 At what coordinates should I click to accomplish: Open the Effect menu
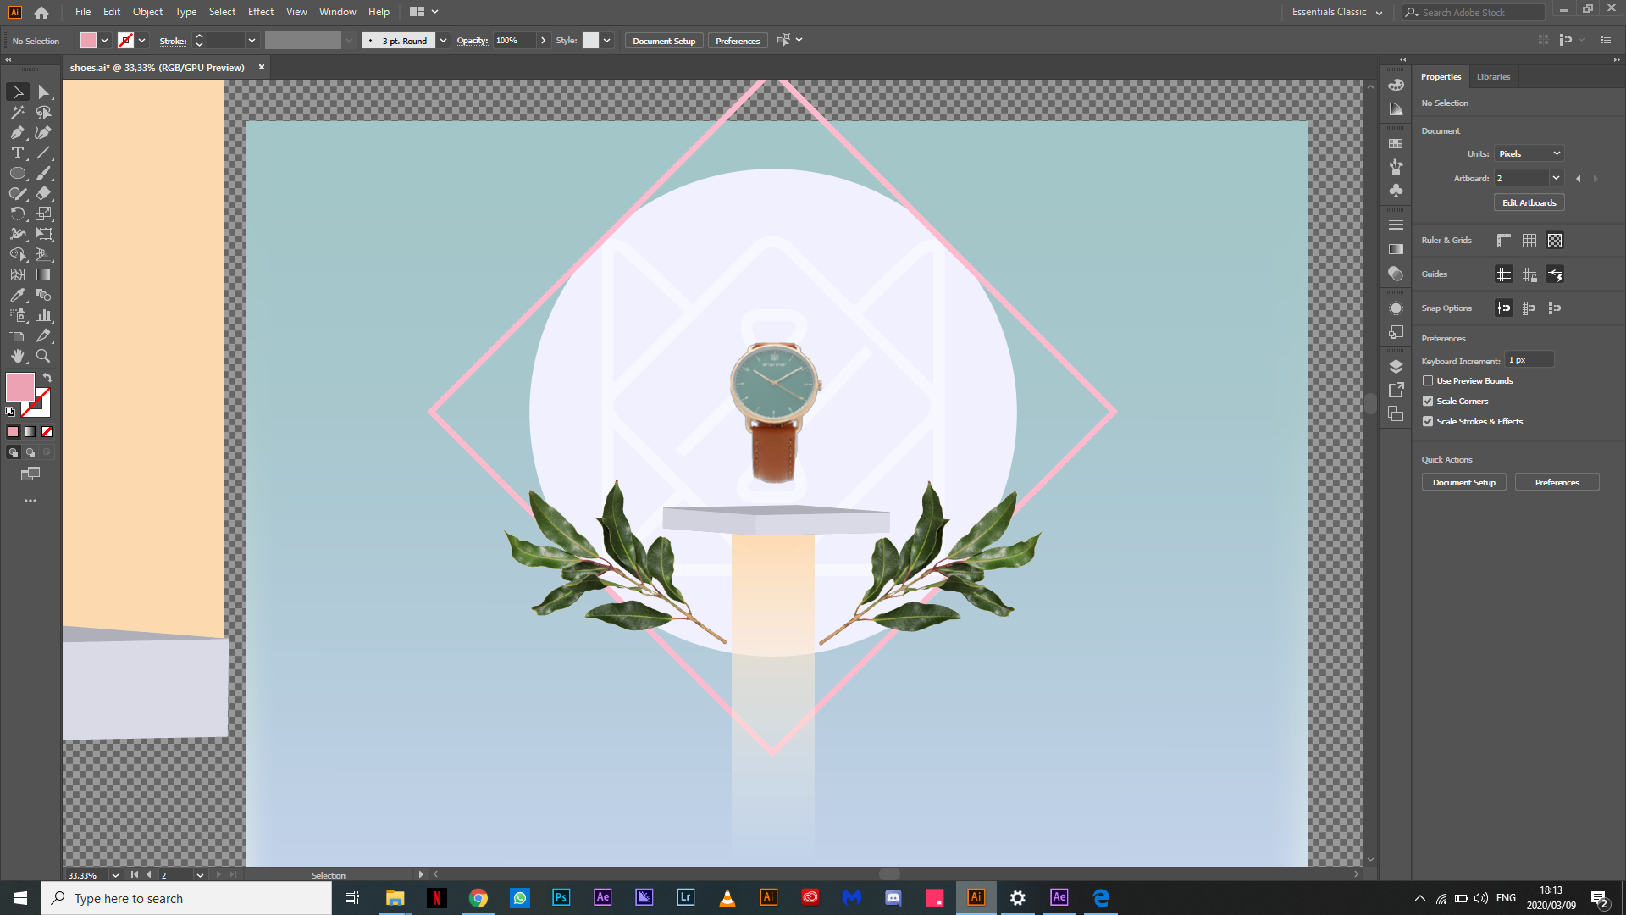[260, 12]
